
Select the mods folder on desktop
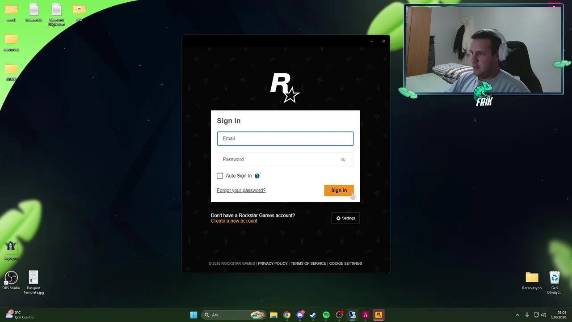point(11,13)
